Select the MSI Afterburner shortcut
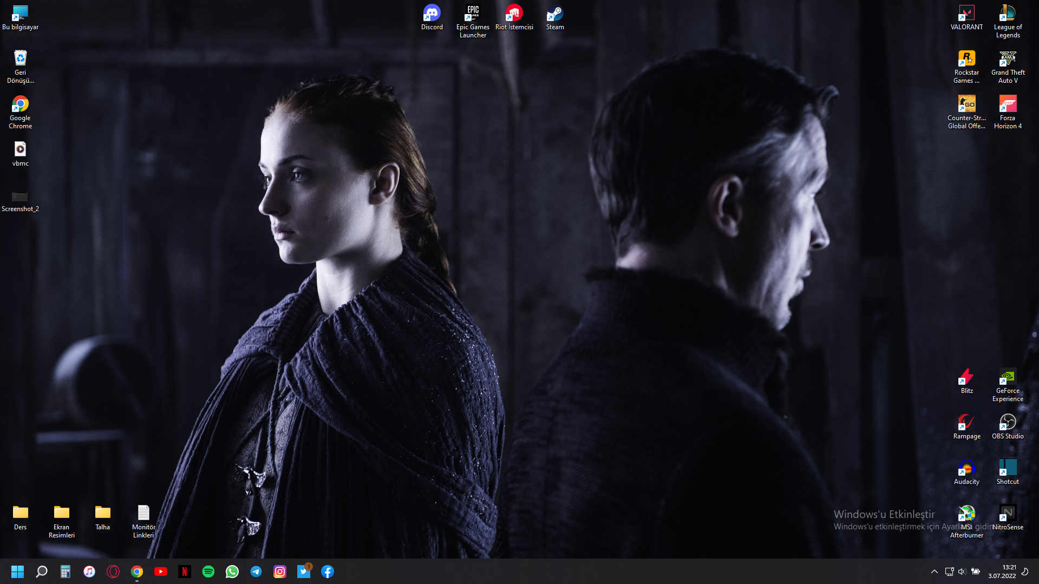 point(967,521)
